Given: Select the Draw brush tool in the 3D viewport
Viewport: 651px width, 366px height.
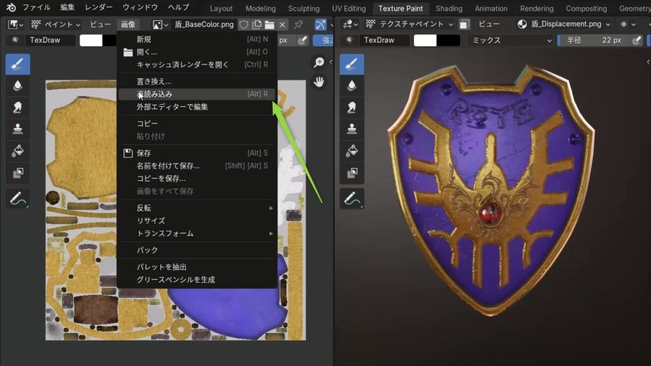Looking at the screenshot, I should pos(352,64).
